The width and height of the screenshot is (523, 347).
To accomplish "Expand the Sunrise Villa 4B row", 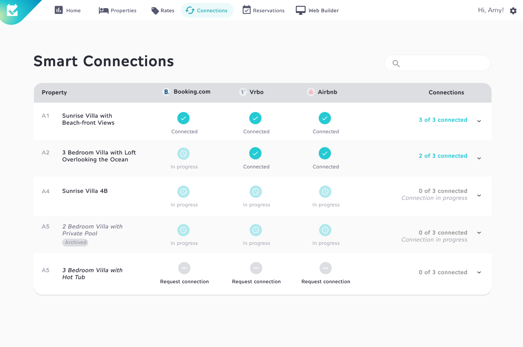I will pos(479,195).
